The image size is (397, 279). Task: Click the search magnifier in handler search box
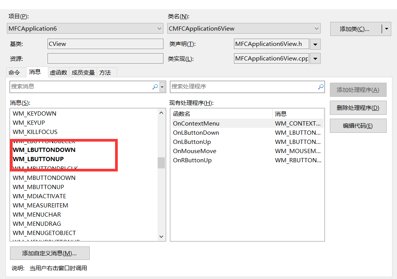point(320,87)
